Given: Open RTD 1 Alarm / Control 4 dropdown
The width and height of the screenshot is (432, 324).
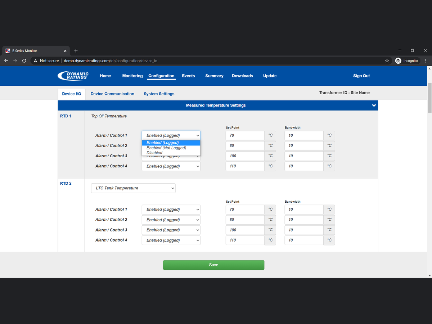Looking at the screenshot, I should (x=171, y=166).
